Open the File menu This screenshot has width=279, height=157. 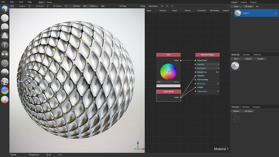[3, 2]
